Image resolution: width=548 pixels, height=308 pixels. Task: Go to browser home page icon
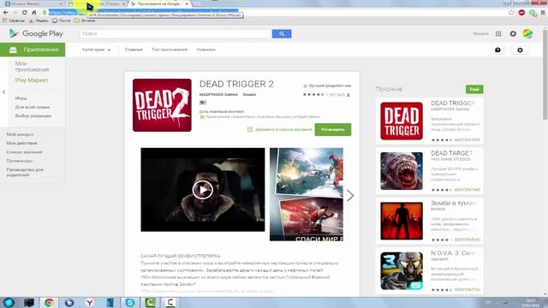pos(34,13)
